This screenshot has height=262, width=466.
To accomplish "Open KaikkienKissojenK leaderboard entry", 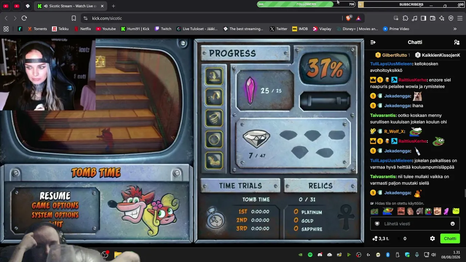I will click(x=438, y=55).
